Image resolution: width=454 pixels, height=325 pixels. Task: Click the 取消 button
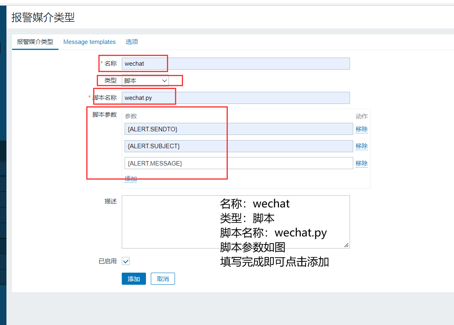pos(163,279)
